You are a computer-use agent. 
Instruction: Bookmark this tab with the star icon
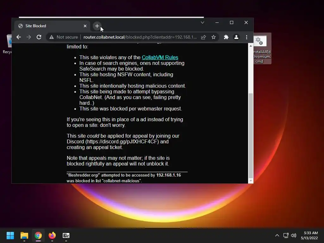coord(214,37)
